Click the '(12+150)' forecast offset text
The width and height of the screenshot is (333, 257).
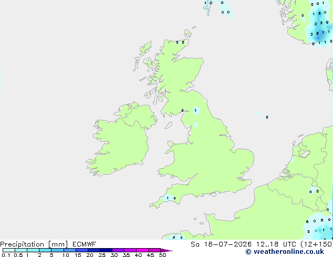pos(317,244)
